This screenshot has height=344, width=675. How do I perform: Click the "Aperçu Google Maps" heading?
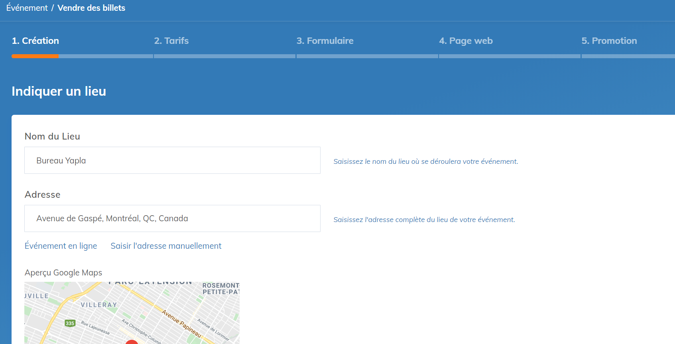tap(63, 273)
